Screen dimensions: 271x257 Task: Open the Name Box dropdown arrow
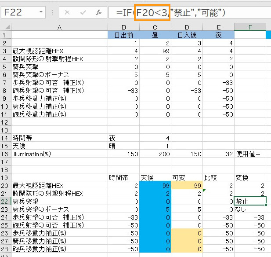pyautogui.click(x=41, y=12)
